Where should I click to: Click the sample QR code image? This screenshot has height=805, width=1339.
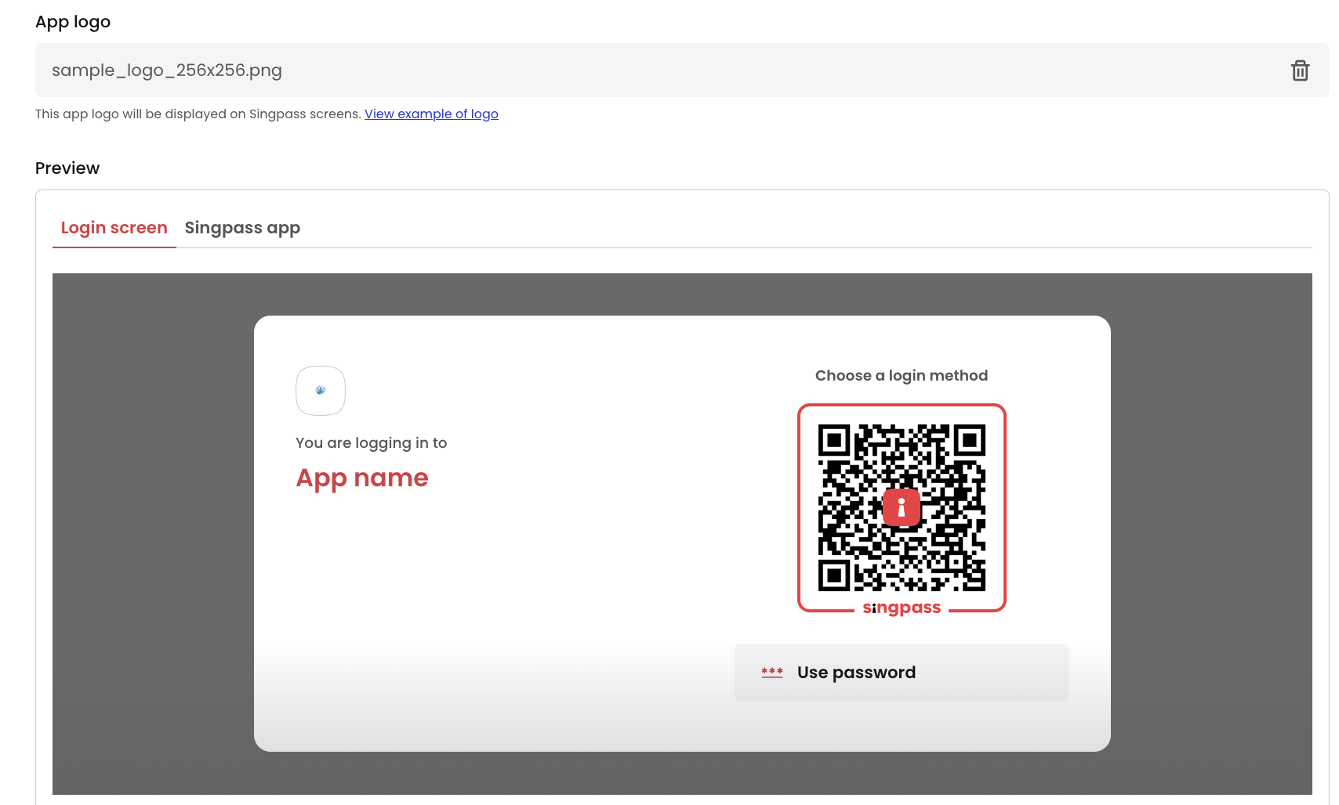click(x=902, y=507)
